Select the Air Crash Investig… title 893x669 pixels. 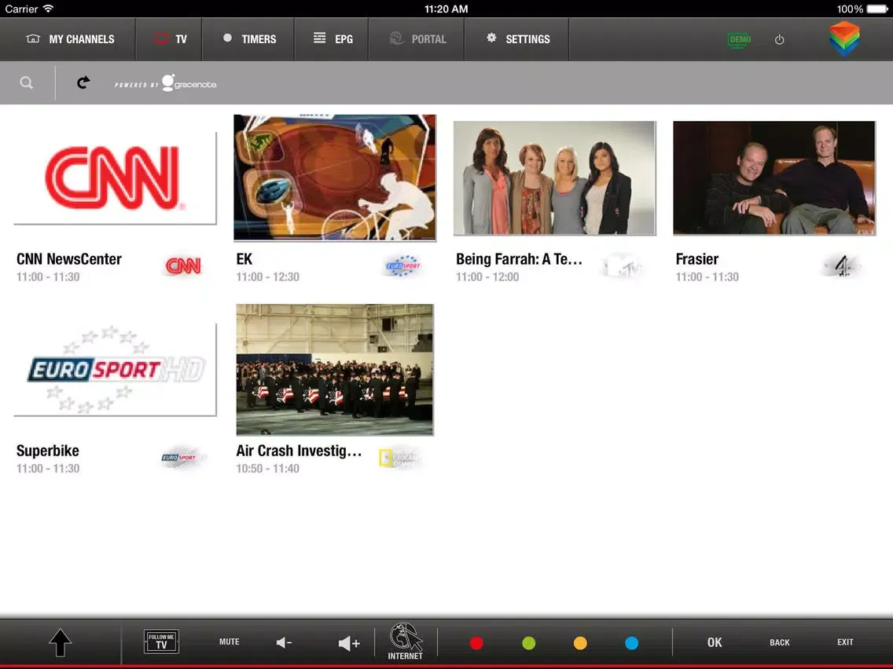(299, 451)
